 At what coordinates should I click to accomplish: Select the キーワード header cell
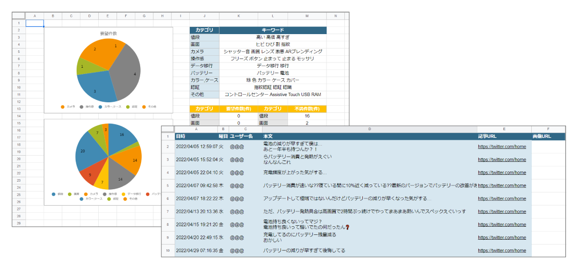[x=273, y=30]
